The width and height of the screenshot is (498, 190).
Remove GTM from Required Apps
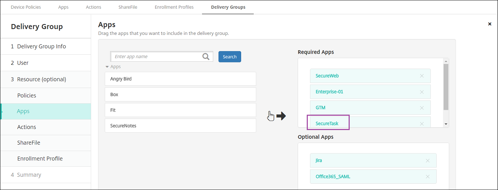pyautogui.click(x=422, y=108)
